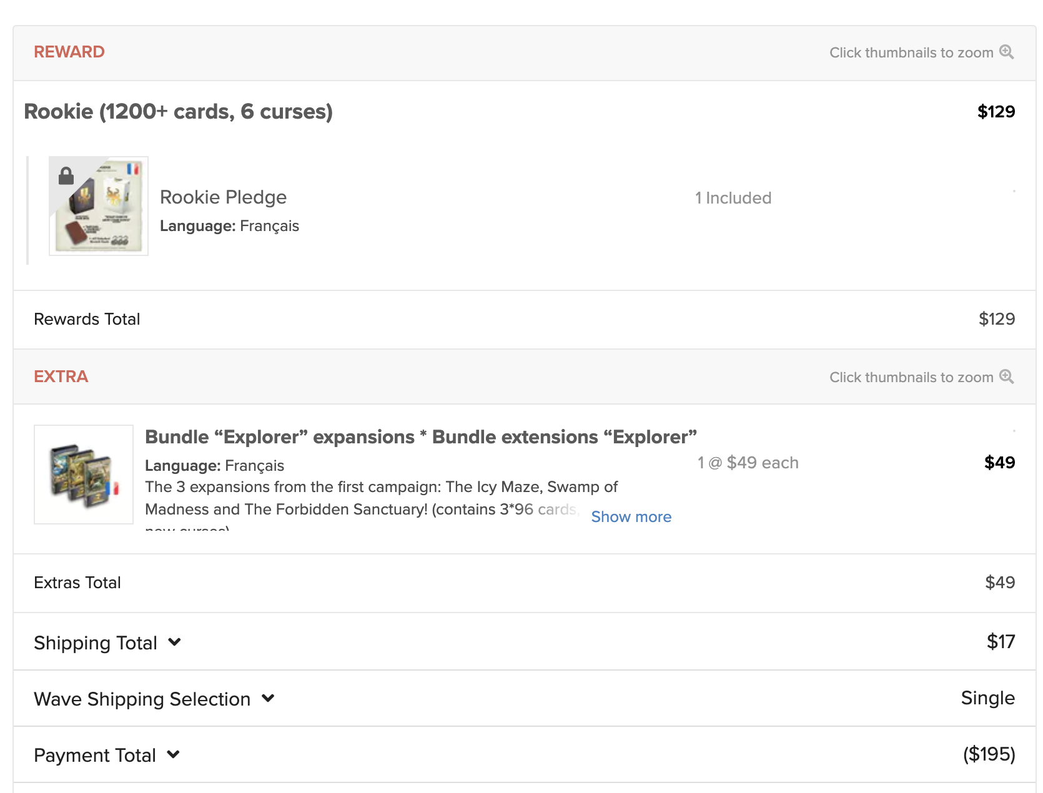Click Show more in the Explorer bundle description
The image size is (1043, 793).
631,517
